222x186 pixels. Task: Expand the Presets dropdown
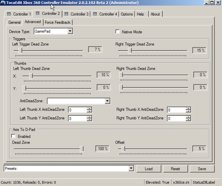[x=131, y=168]
